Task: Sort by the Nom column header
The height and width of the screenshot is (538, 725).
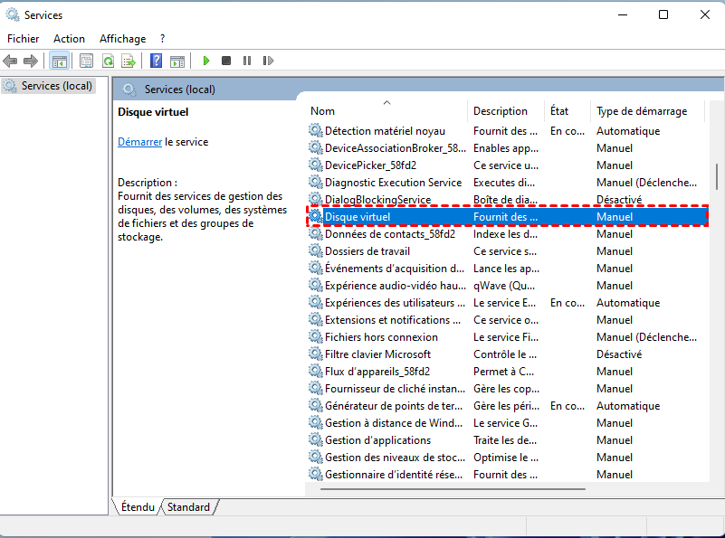Action: 386,111
